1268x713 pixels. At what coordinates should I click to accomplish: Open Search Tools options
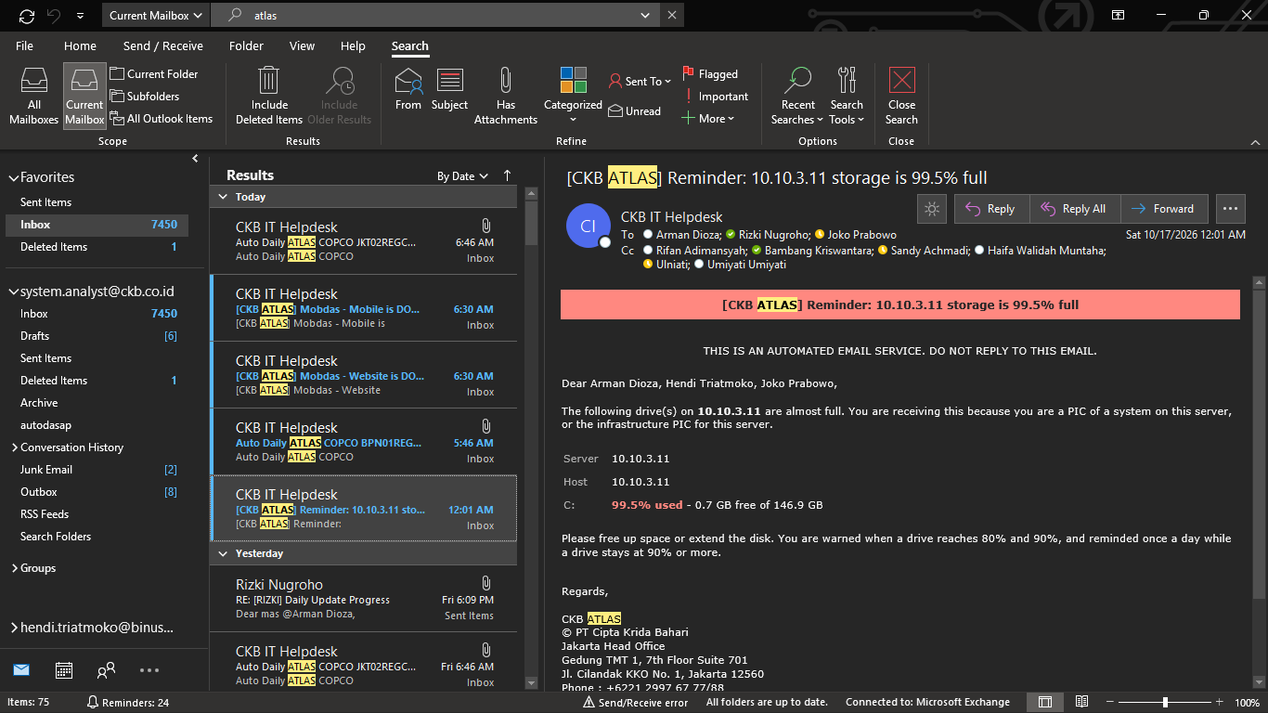[847, 96]
